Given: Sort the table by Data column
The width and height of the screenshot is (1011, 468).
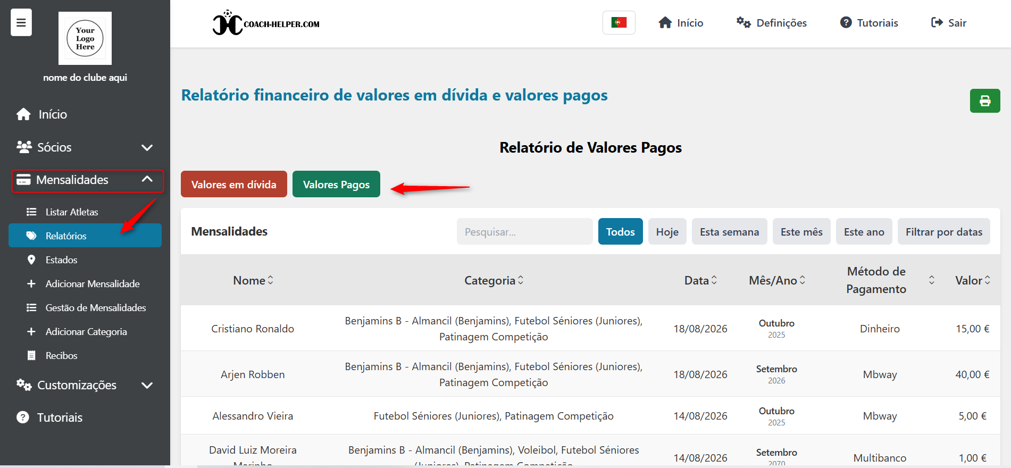Looking at the screenshot, I should [x=700, y=280].
